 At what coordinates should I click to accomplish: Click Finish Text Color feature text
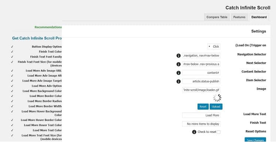[x=50, y=52]
